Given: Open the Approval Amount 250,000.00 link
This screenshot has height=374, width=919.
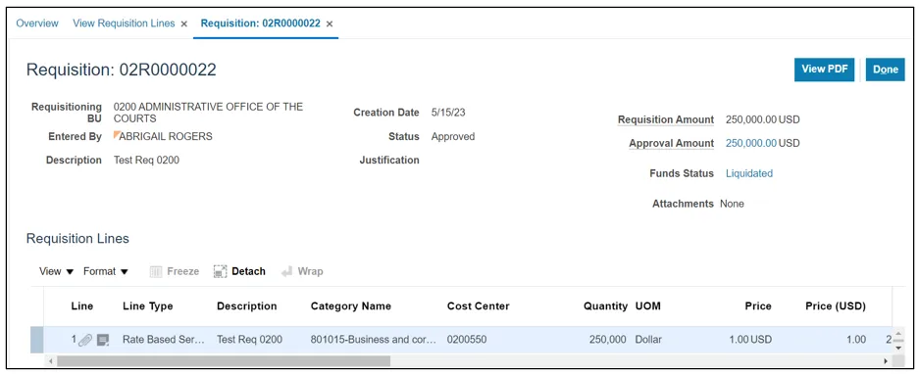Looking at the screenshot, I should [x=751, y=143].
